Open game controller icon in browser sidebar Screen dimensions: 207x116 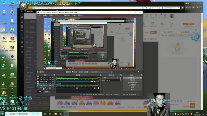click(x=22, y=52)
